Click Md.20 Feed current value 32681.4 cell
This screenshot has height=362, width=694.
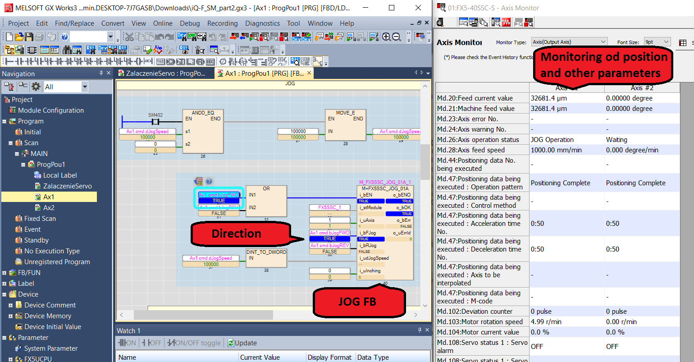point(567,98)
